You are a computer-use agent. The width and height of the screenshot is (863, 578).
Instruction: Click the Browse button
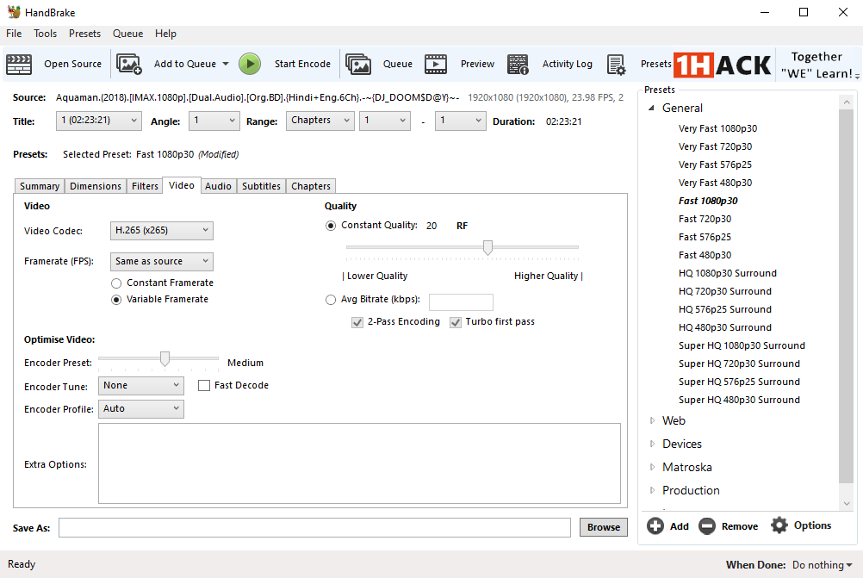tap(603, 527)
